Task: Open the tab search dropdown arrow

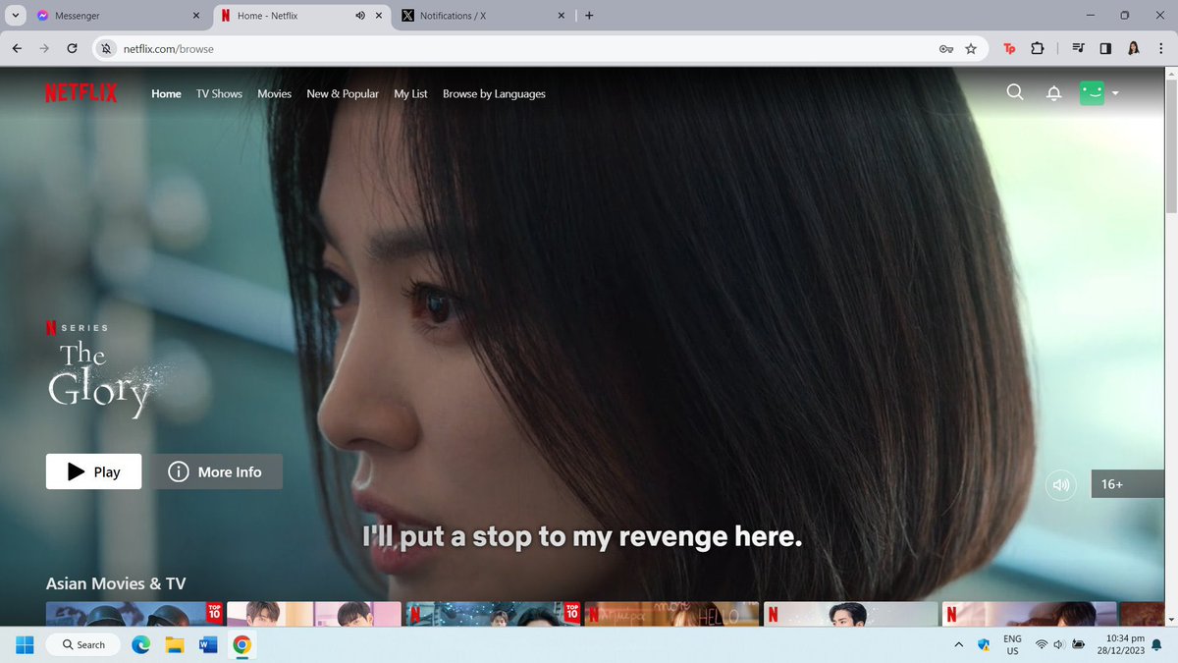Action: tap(14, 16)
